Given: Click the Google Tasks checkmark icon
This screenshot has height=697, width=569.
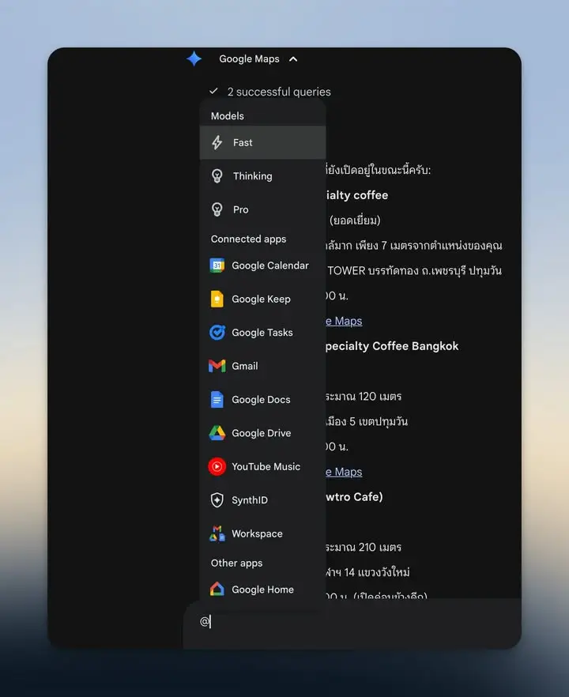Looking at the screenshot, I should (217, 333).
